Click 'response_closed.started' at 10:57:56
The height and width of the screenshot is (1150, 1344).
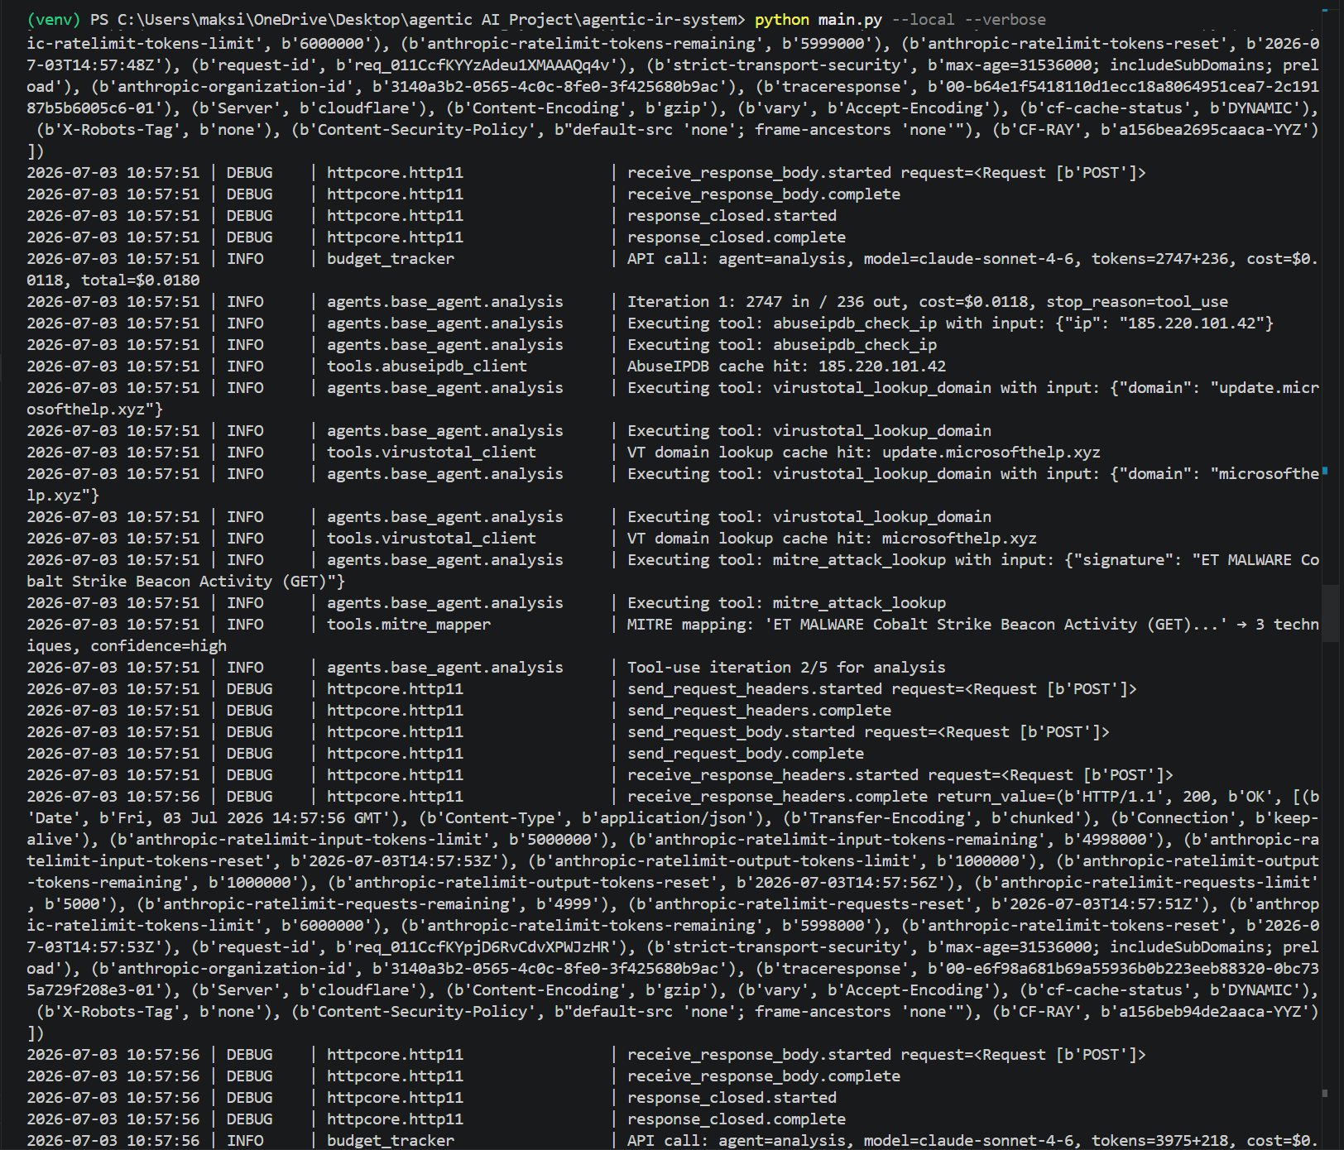[732, 1098]
